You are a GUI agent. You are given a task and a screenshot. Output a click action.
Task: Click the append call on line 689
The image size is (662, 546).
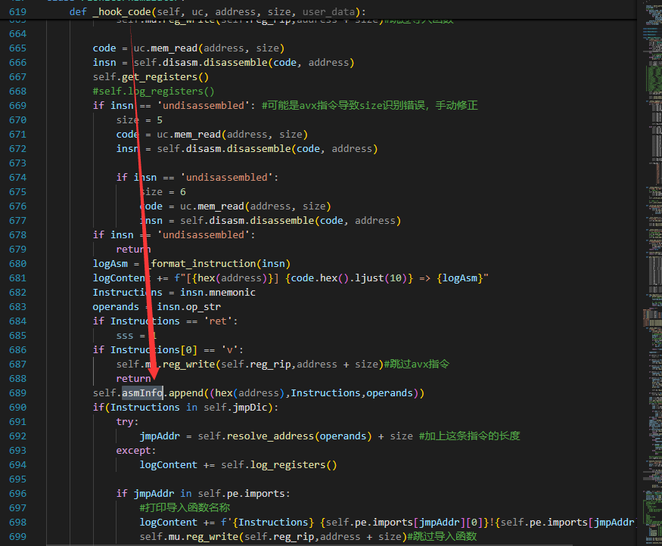[x=186, y=392]
